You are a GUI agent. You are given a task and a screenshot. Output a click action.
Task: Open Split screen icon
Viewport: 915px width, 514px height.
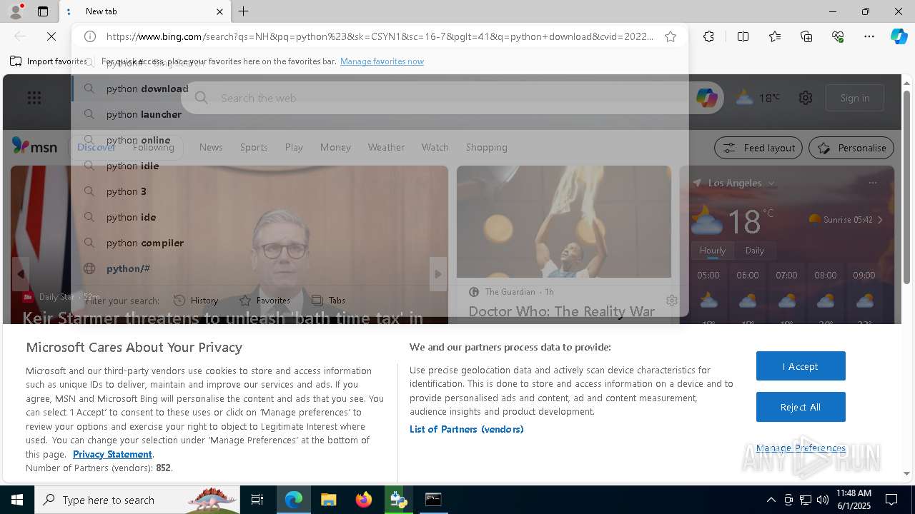click(743, 36)
